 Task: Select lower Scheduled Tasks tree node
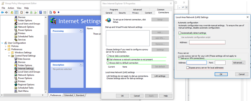coord(26,88)
